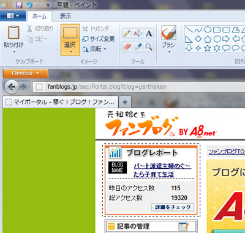The width and height of the screenshot is (245, 233).
Task: Select the right arrow shape
Action: 226,39
